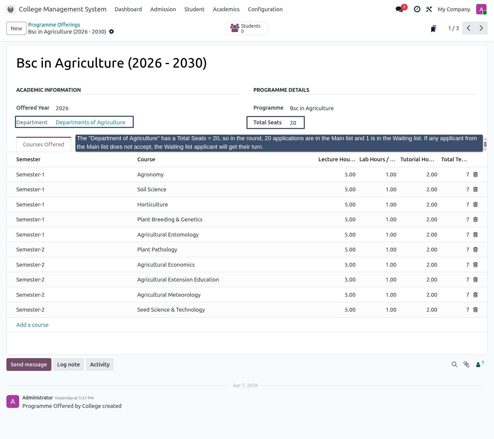Open attachments via the paperclip icon

click(466, 365)
